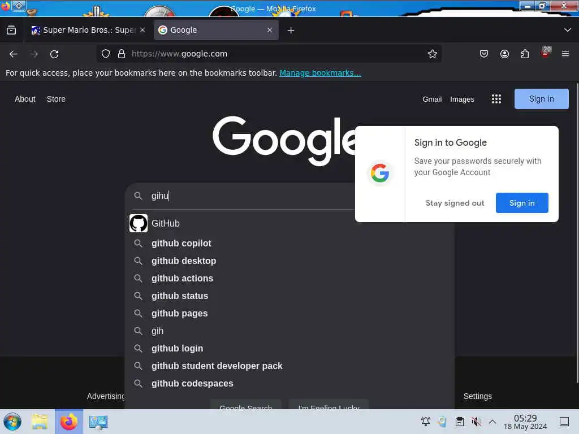
Task: Bookmark this page with the star icon
Action: 433,54
